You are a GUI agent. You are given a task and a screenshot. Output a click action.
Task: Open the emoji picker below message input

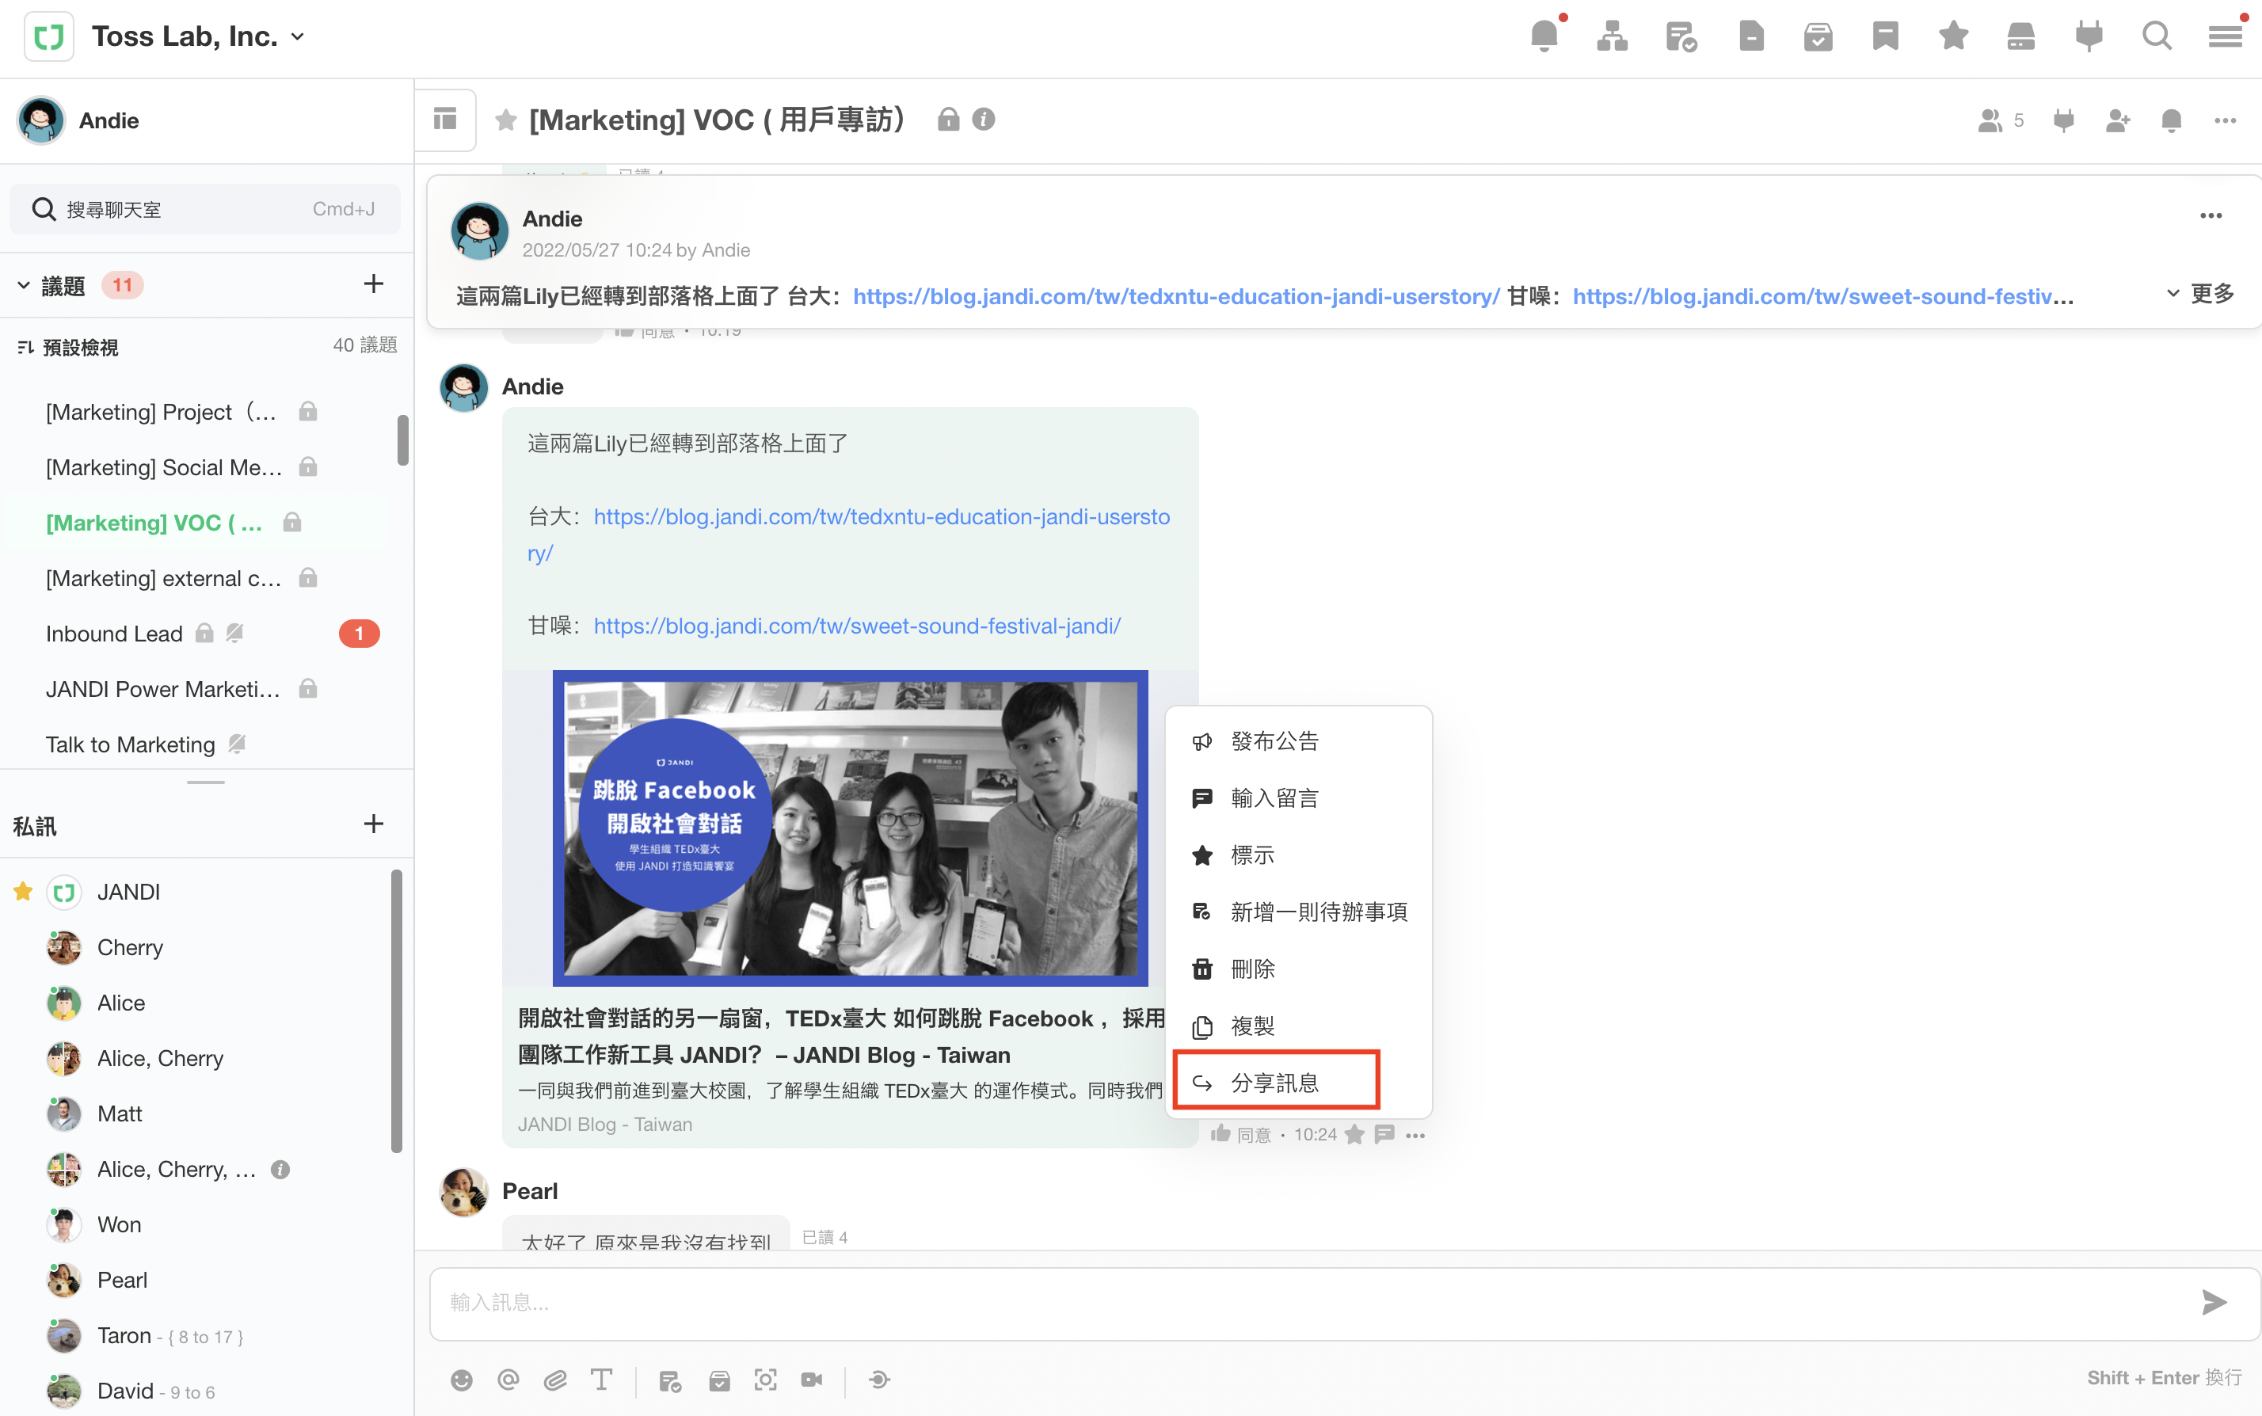click(462, 1380)
